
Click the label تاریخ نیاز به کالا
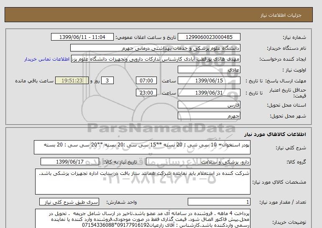120,162
